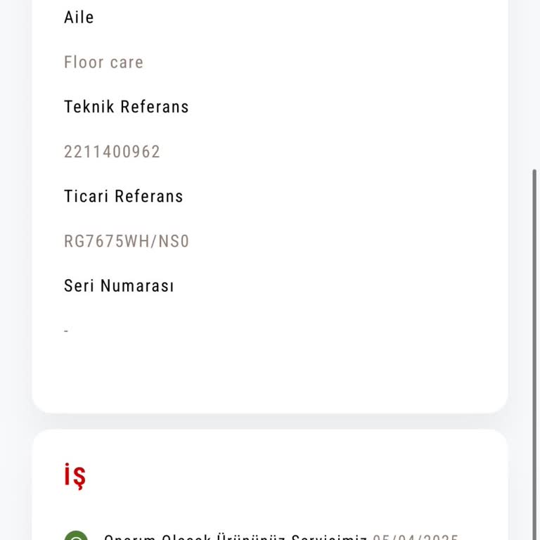540x540 pixels.
Task: Click the green status icon under İş
Action: pos(76,536)
